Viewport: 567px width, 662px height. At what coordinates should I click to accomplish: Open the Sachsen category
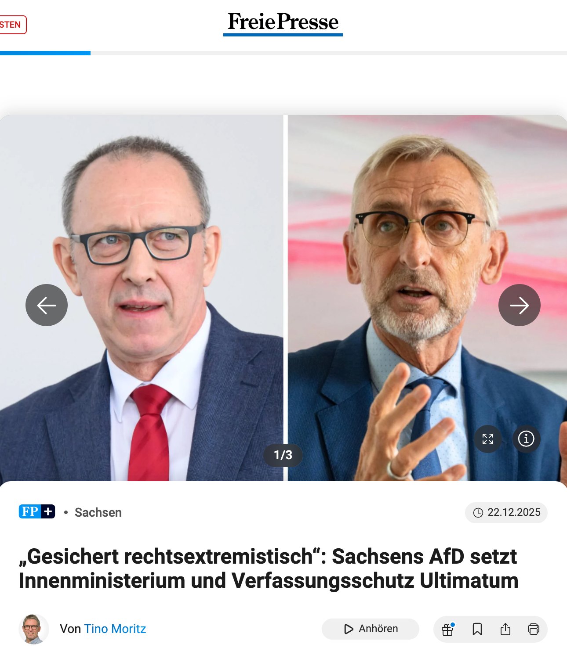(98, 512)
